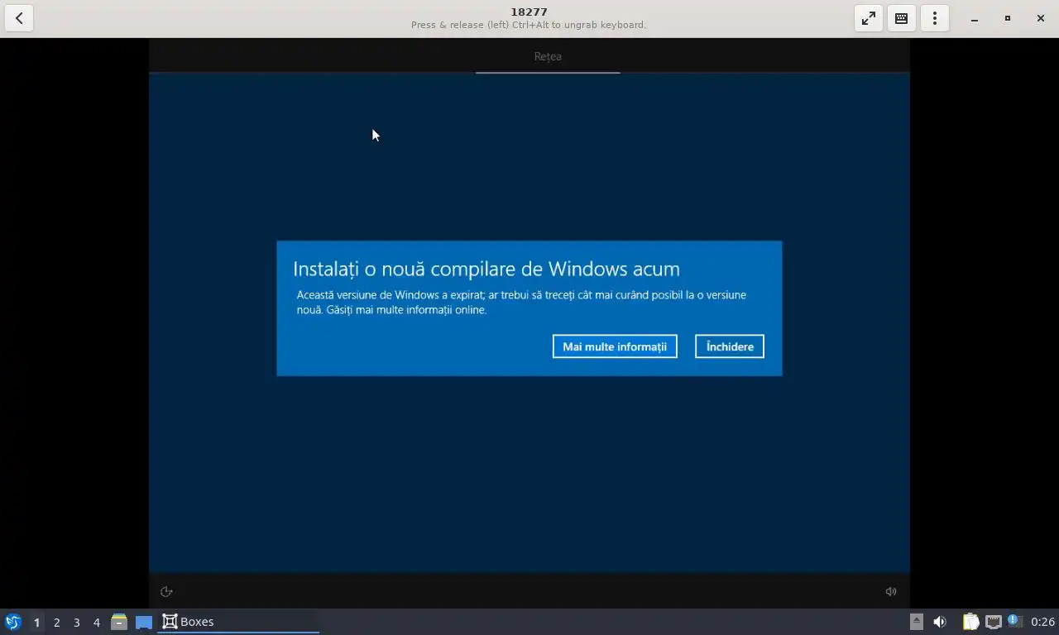Open the clipboard tray icon
The image size is (1059, 635).
pyautogui.click(x=970, y=622)
